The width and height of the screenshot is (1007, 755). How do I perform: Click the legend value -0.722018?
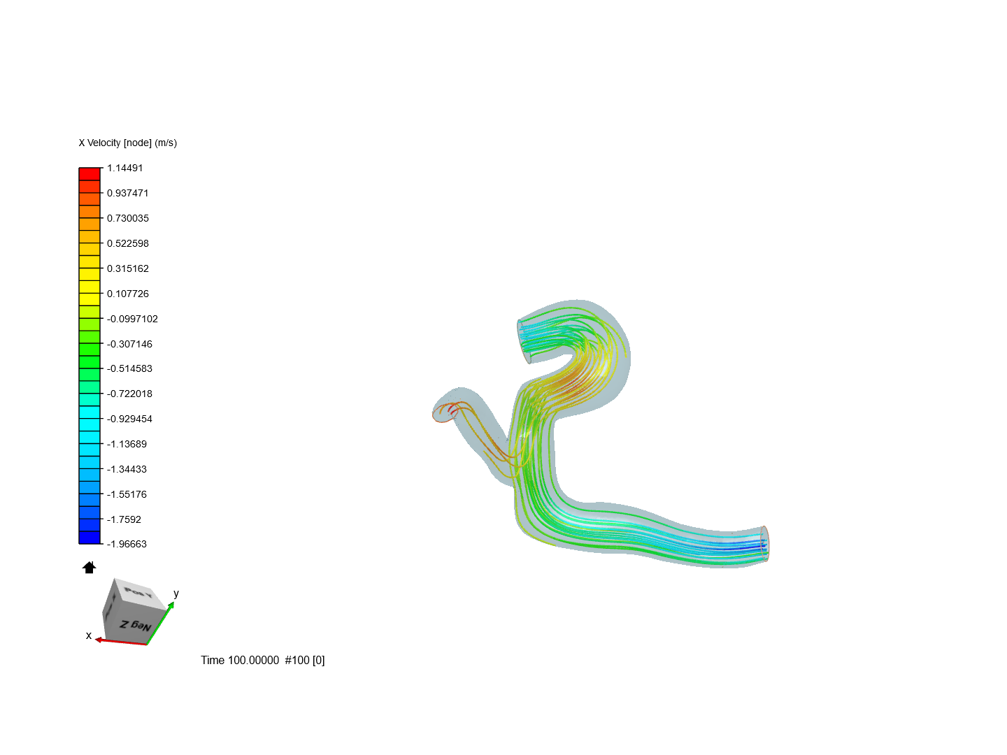coord(129,394)
